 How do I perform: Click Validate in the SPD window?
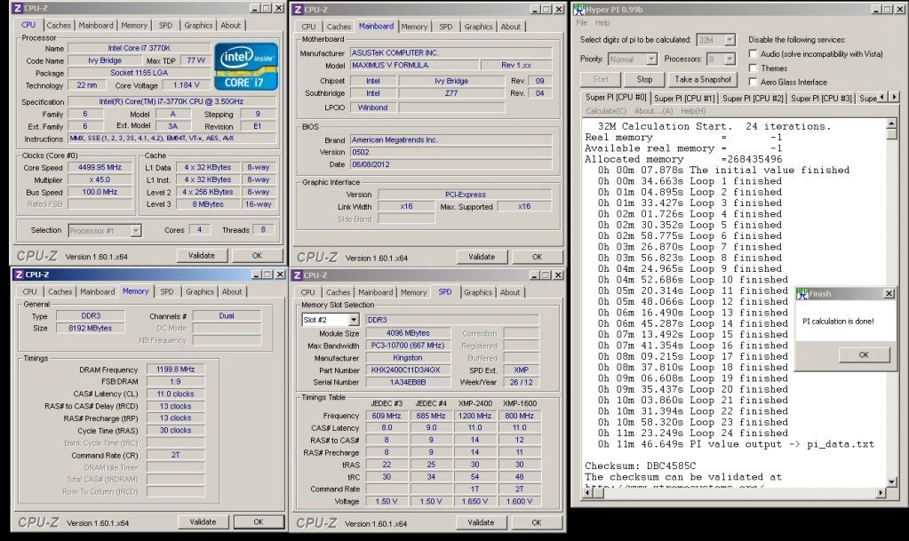coord(481,522)
